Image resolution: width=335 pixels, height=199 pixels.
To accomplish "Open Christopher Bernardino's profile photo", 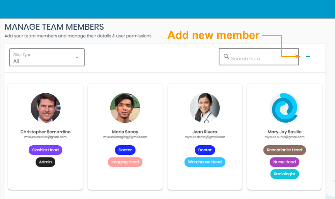I will click(45, 108).
